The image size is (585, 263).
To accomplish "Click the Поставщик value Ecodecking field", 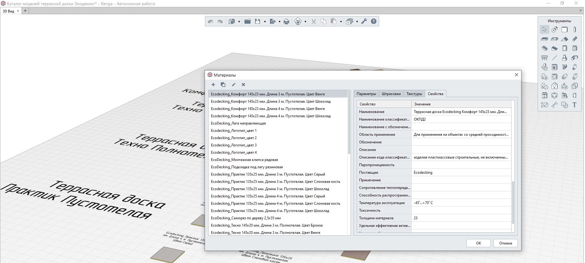I will click(x=461, y=172).
